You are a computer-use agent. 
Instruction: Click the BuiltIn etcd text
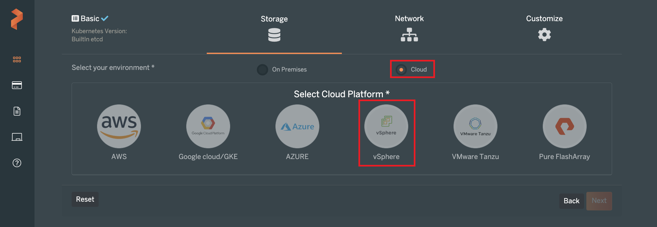(x=87, y=39)
